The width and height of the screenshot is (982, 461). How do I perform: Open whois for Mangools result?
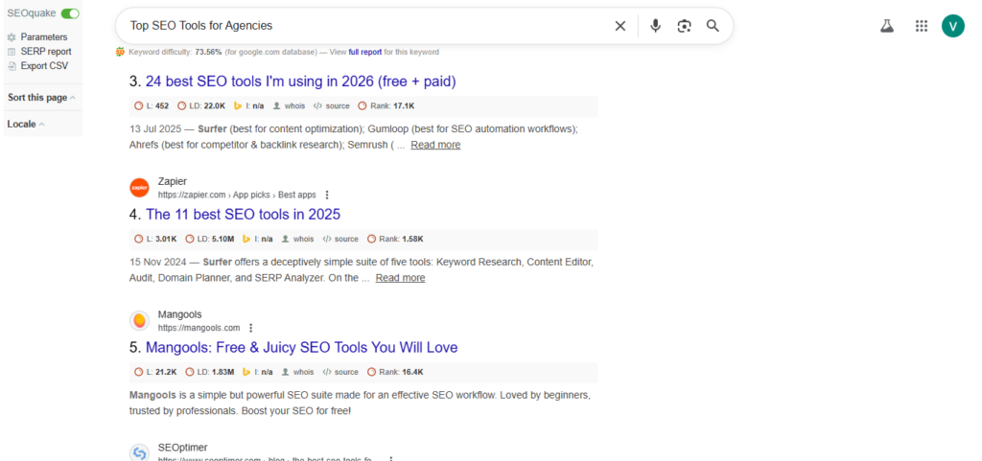pos(297,372)
